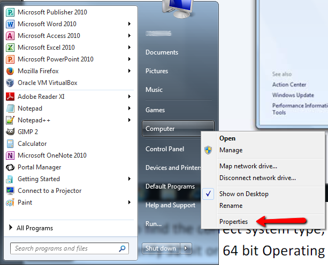Open Help and Support
Viewport: 328px width, 265px height.
[x=170, y=205]
